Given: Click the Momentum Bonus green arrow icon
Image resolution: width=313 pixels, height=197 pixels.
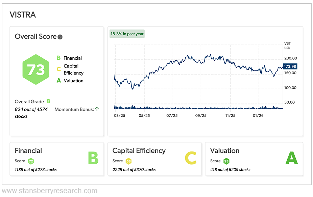Looking at the screenshot, I should (97, 109).
